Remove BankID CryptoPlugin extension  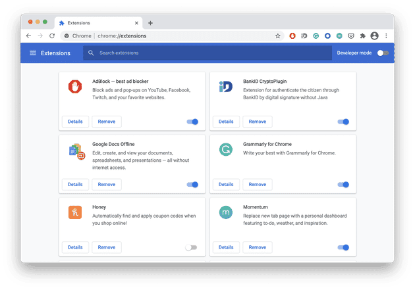(x=258, y=122)
